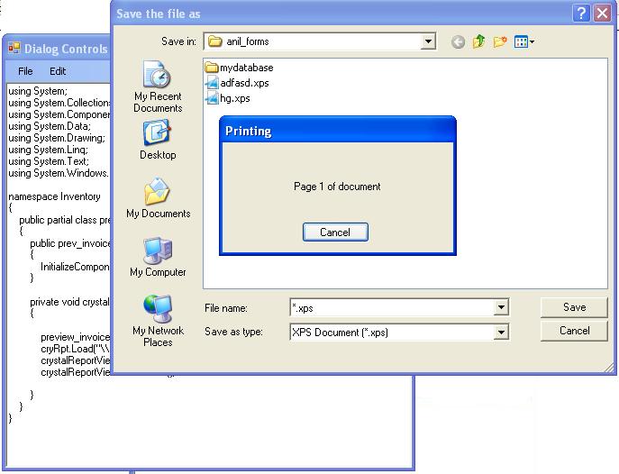Go to Desktop in places bar
The width and height of the screenshot is (619, 474).
pos(158,140)
